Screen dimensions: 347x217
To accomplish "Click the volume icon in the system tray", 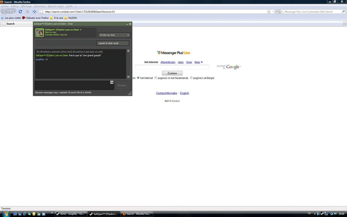I will point(336,214).
